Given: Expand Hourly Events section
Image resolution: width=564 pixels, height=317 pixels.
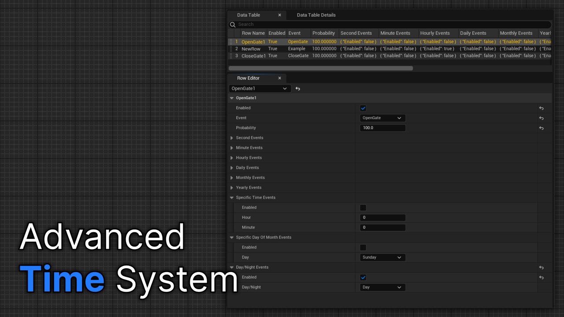Looking at the screenshot, I should point(232,158).
